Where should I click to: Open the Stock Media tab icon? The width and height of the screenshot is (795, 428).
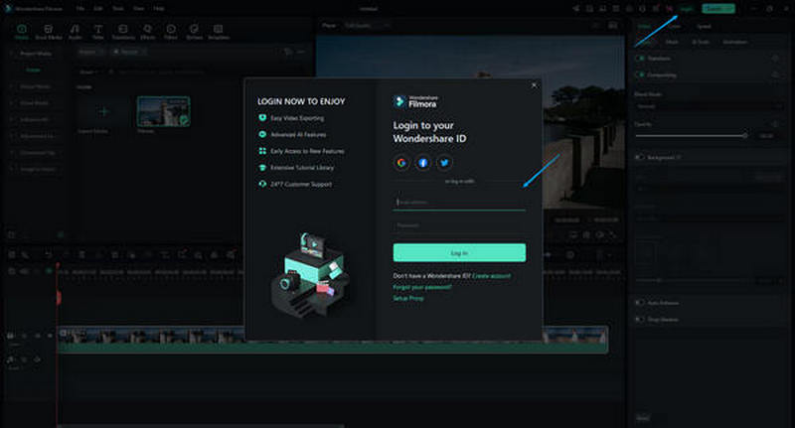coord(48,32)
